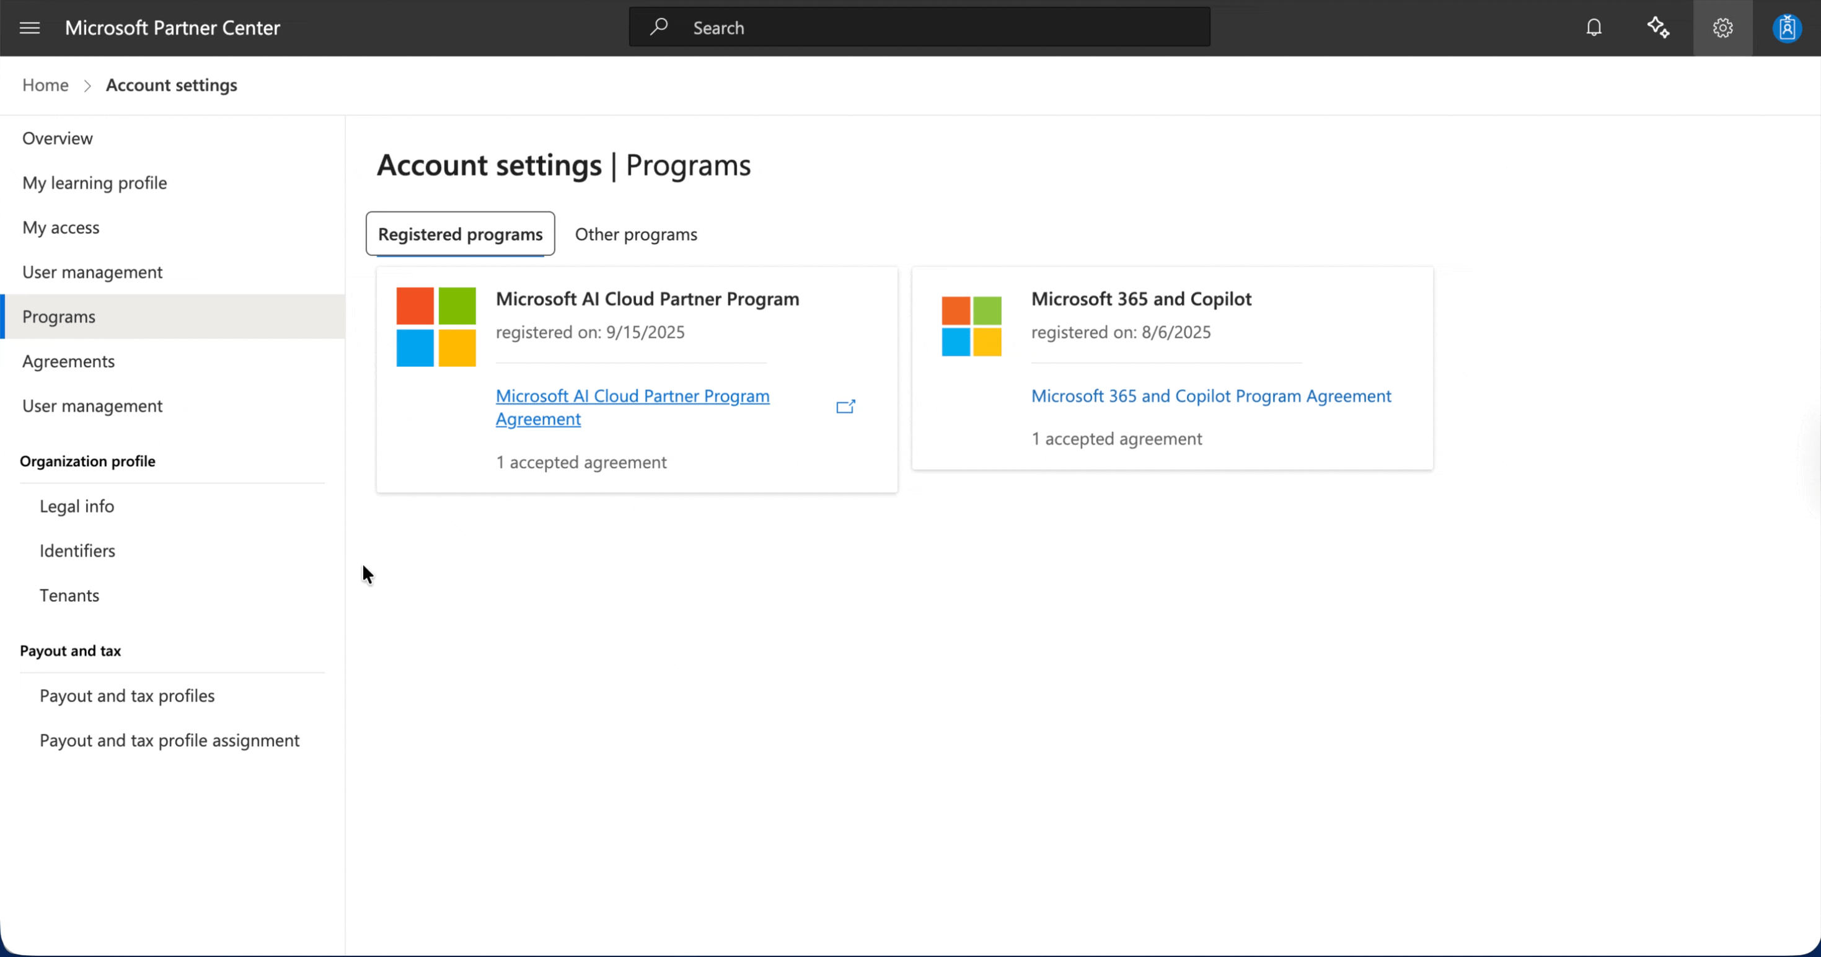Open Agreements in the sidebar
The height and width of the screenshot is (957, 1821).
(172, 361)
